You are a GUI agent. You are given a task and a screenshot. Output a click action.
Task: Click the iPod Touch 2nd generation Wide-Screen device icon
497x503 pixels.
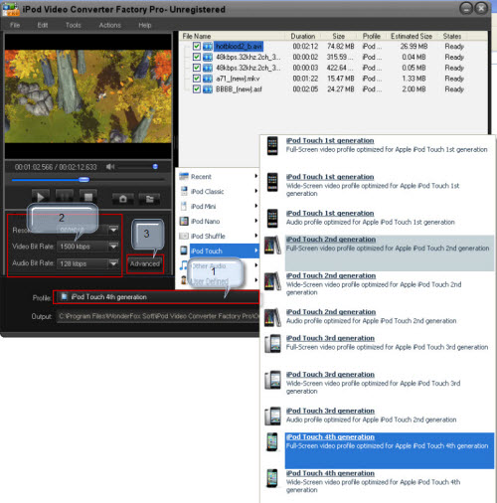coord(272,281)
